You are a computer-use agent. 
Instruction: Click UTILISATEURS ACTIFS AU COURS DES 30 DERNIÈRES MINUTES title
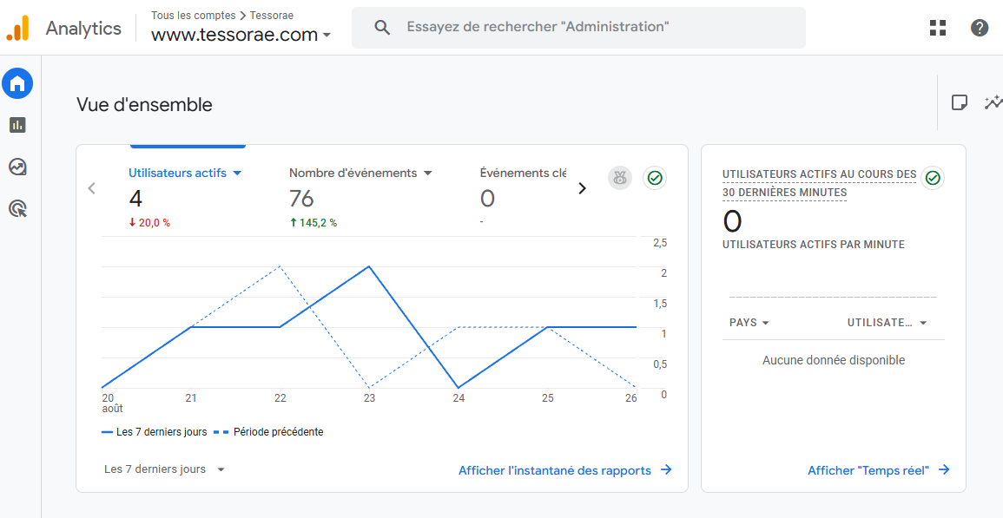point(820,184)
